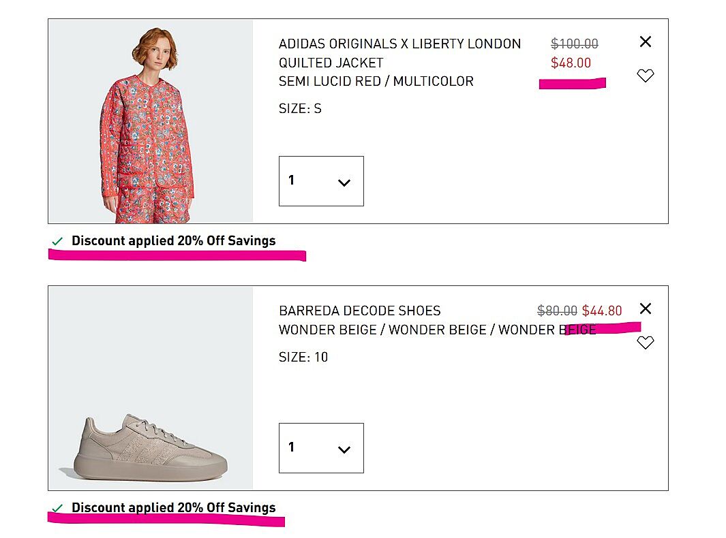The image size is (726, 538).
Task: Click green checkmark beside shoes discount message
Action: coord(58,508)
